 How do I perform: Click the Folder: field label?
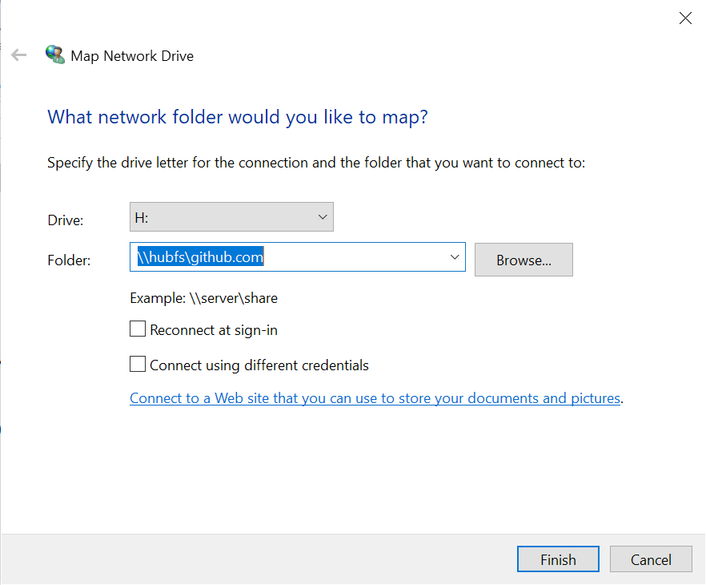pyautogui.click(x=69, y=260)
